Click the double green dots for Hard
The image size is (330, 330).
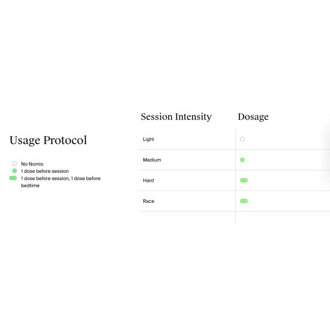click(x=244, y=181)
